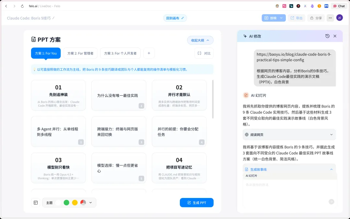This screenshot has width=350, height=219.
Task: Close the AI 修改 panel
Action: click(x=335, y=36)
